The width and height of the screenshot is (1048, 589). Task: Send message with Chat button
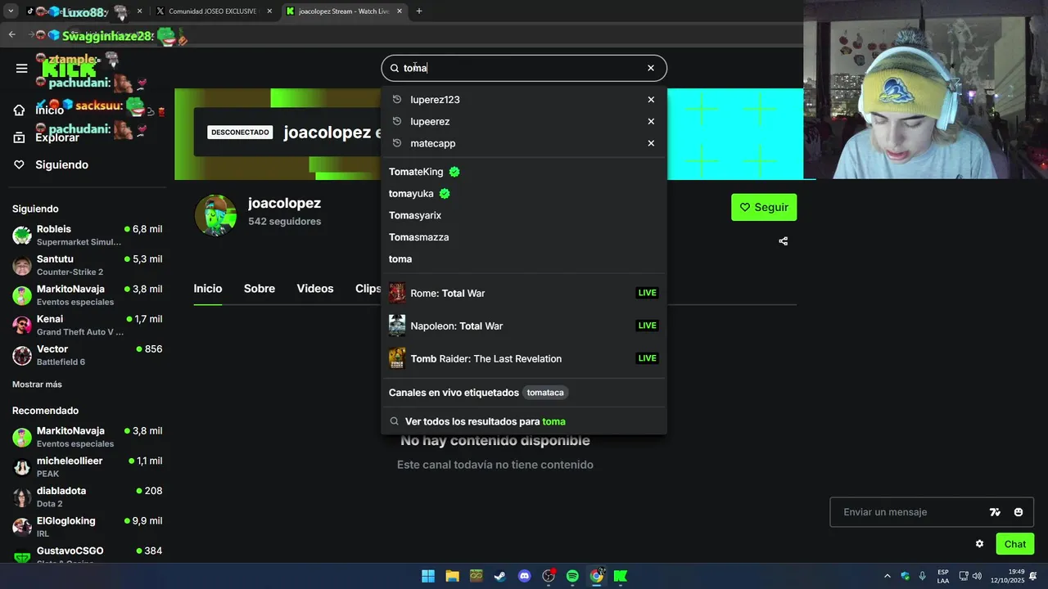point(1015,544)
